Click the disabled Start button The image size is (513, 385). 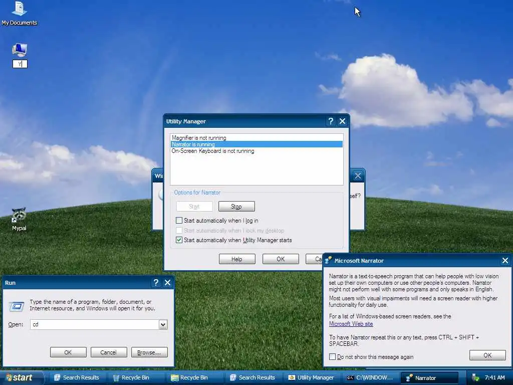(x=194, y=207)
